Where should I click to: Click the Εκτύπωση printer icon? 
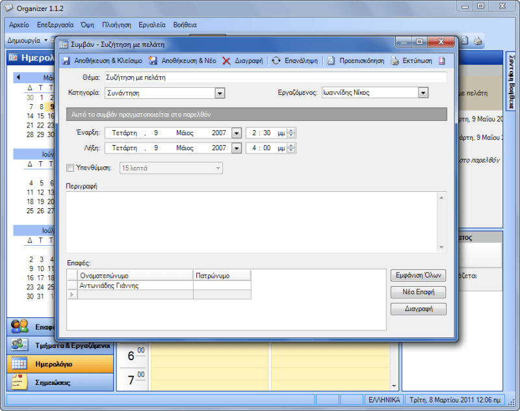395,61
